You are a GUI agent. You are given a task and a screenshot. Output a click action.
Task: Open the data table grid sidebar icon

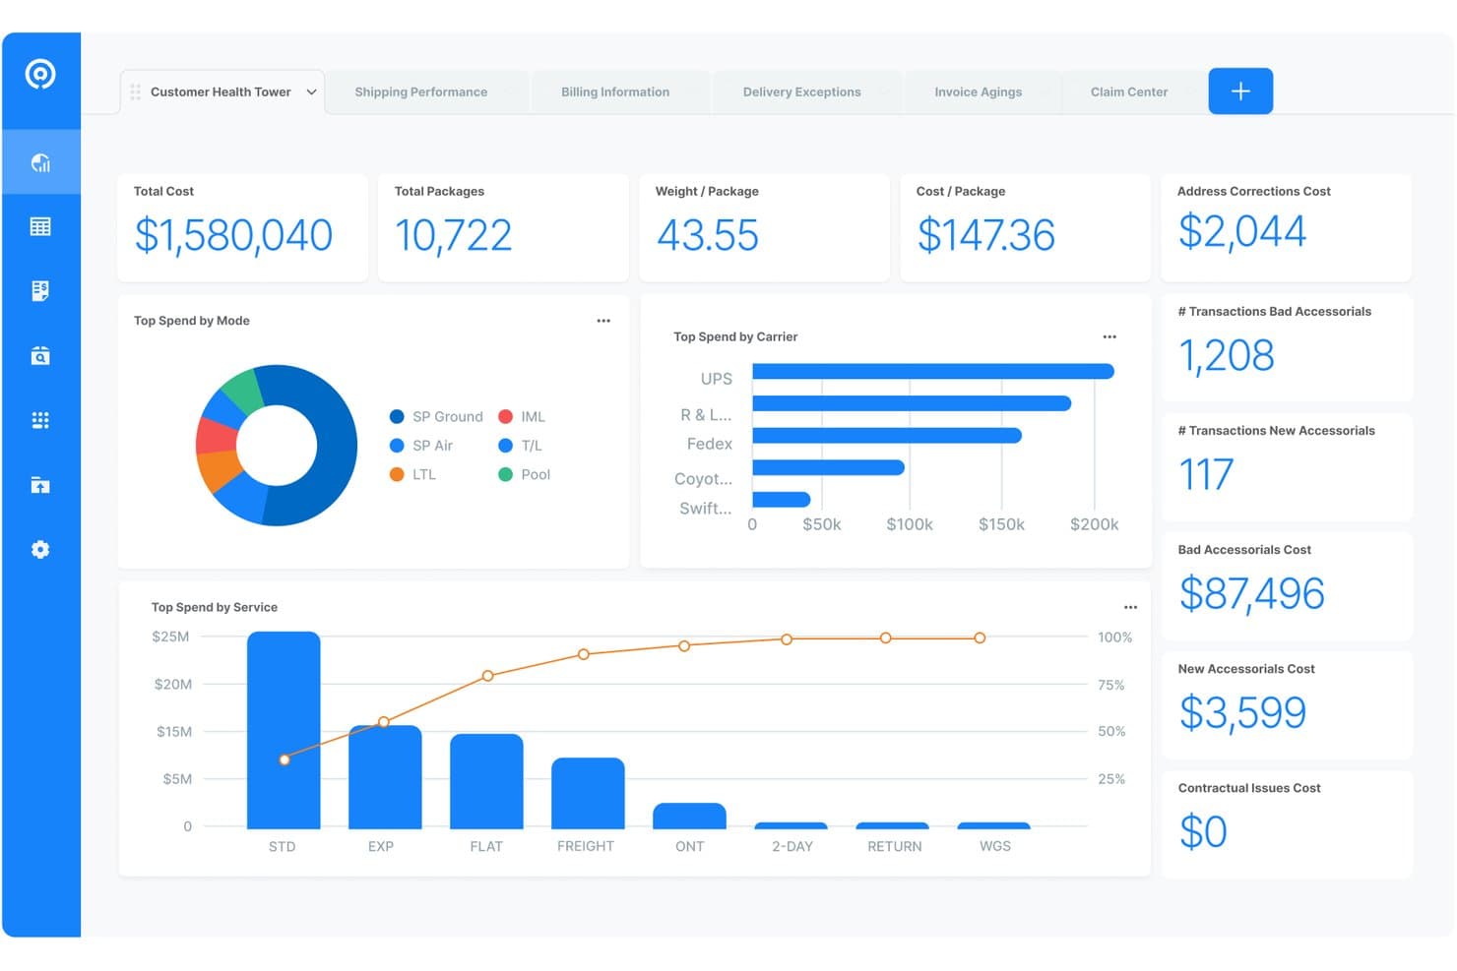[40, 226]
